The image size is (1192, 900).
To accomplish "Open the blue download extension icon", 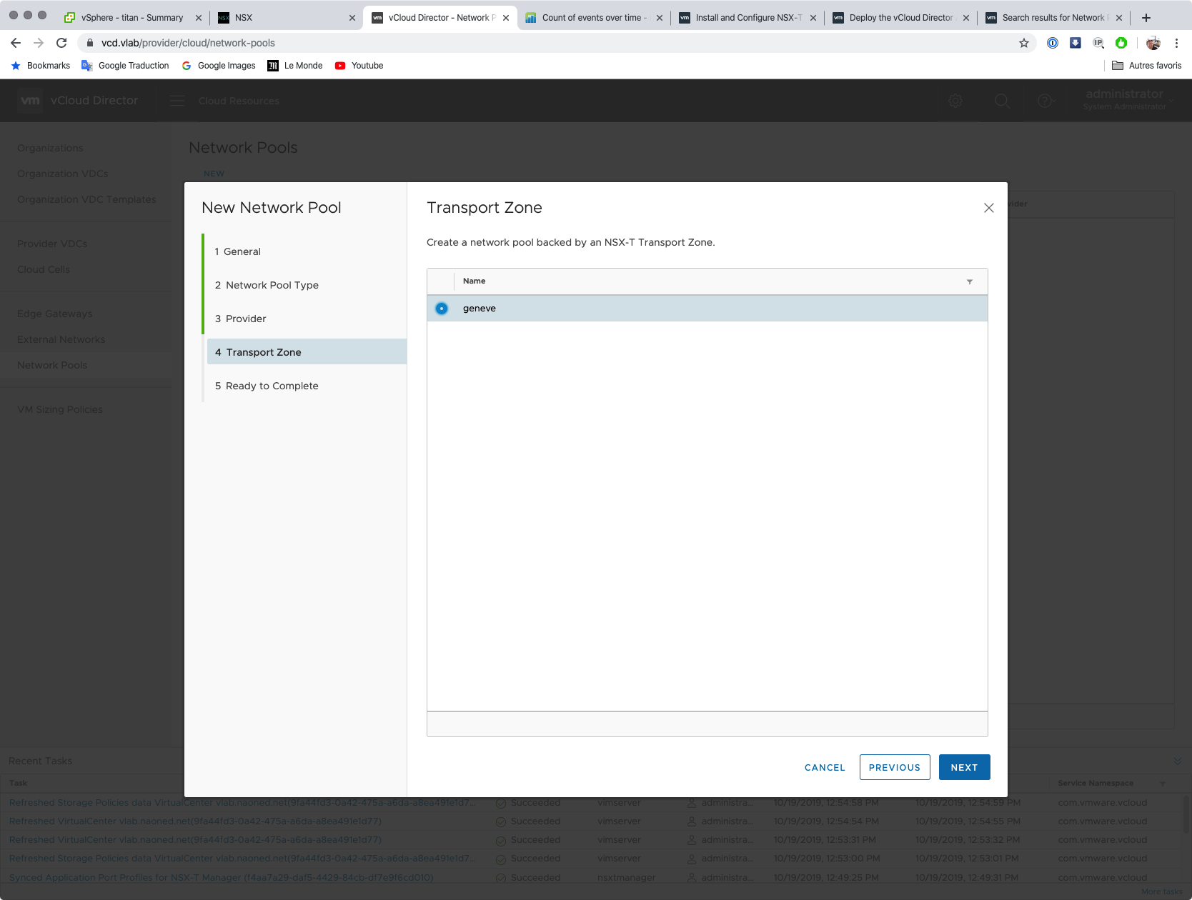I will [1076, 43].
